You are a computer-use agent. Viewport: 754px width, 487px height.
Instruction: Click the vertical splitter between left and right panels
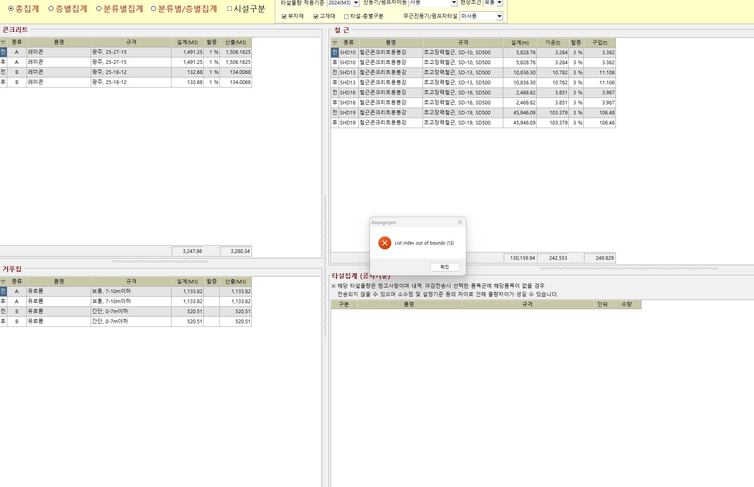[x=325, y=265]
